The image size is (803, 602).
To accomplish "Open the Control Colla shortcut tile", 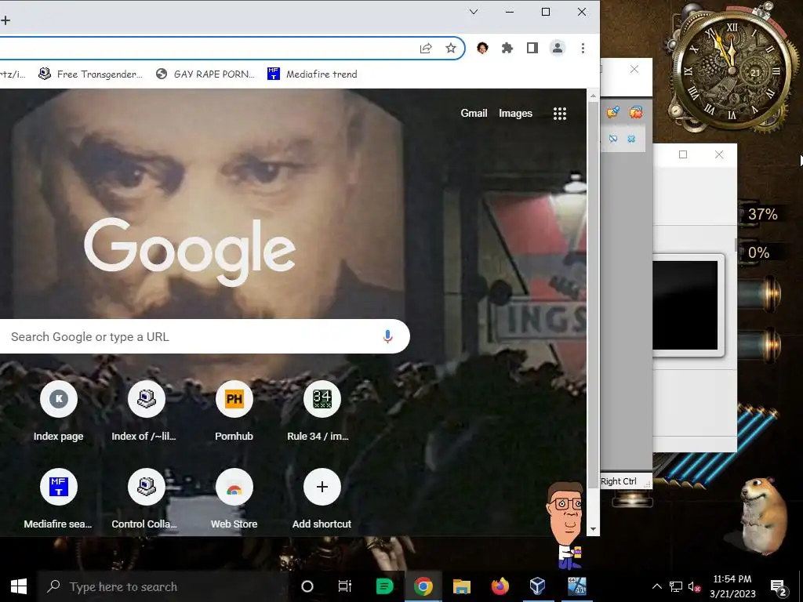I will pos(147,499).
